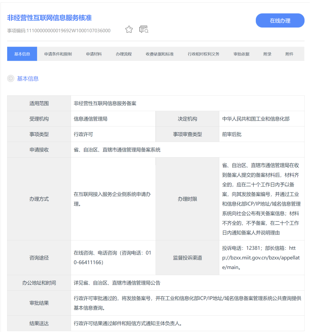Switch to the 申请条件和限制 tab
Viewport: 310px width, 332px height.
tap(58, 54)
